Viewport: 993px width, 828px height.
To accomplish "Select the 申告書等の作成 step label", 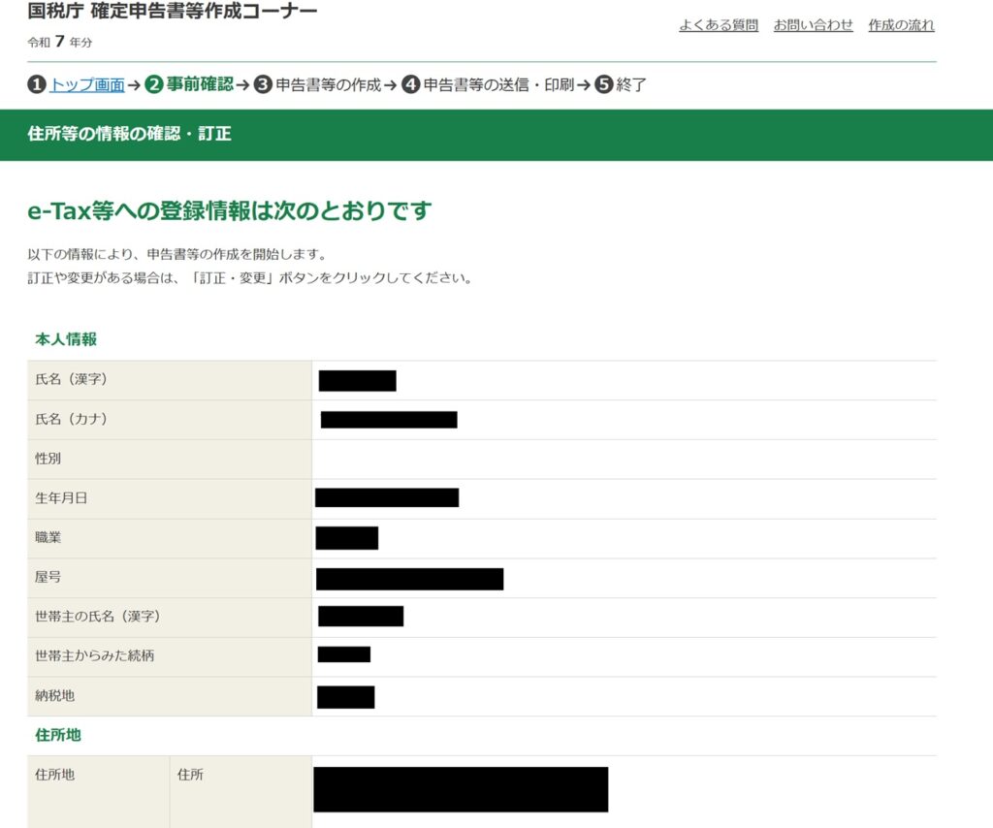I will point(329,85).
